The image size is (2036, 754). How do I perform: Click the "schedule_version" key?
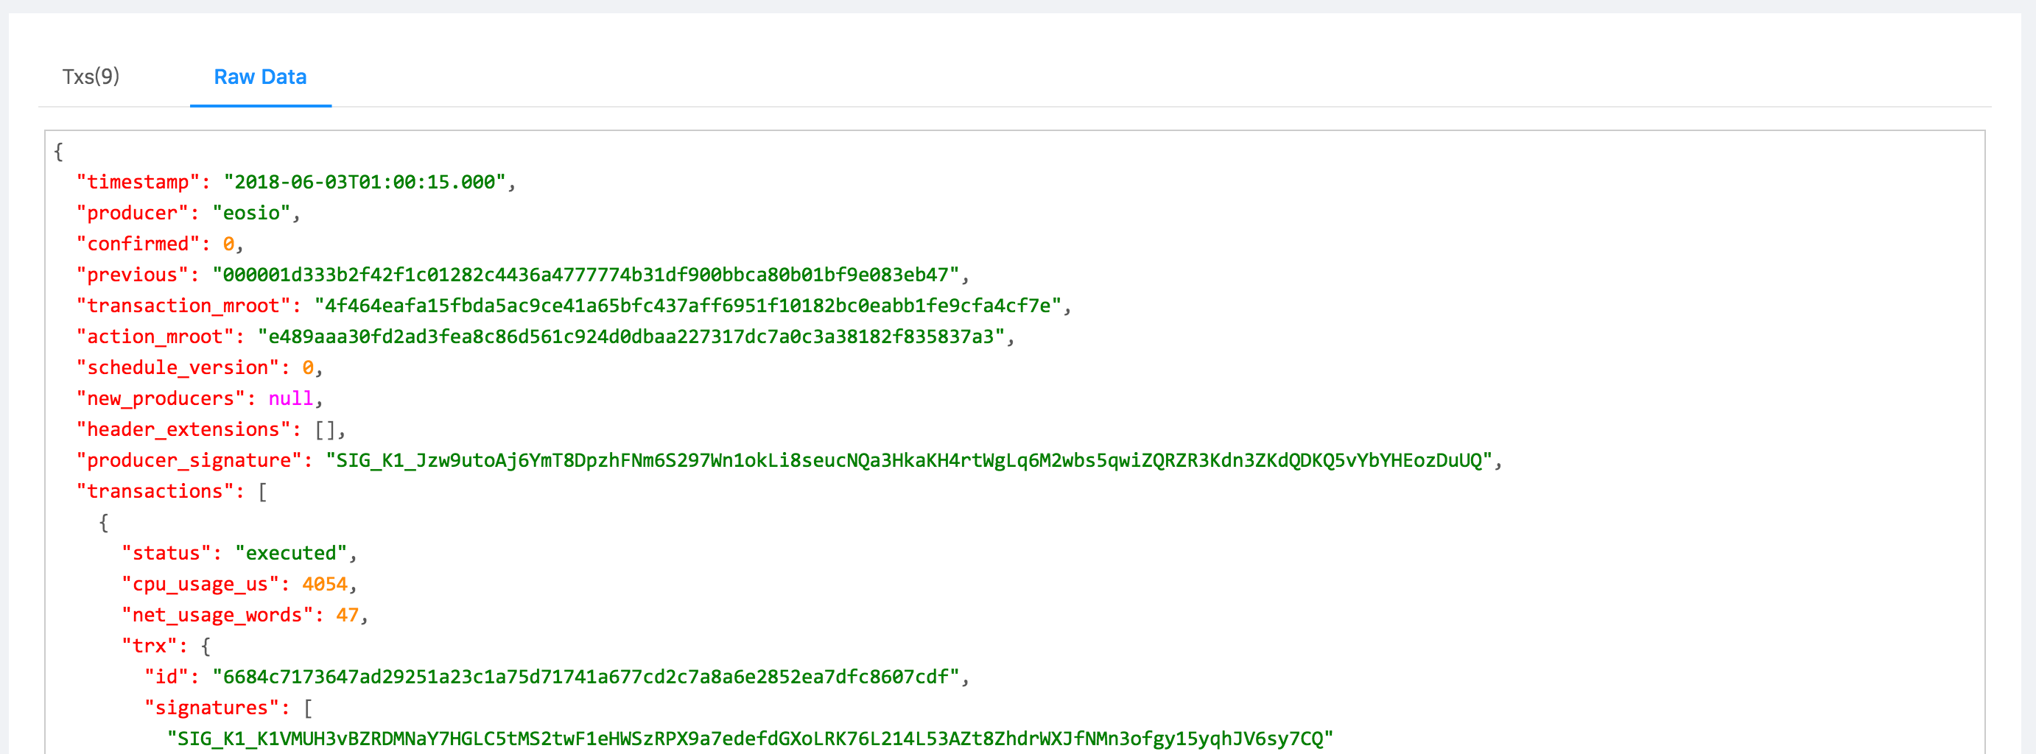(178, 367)
